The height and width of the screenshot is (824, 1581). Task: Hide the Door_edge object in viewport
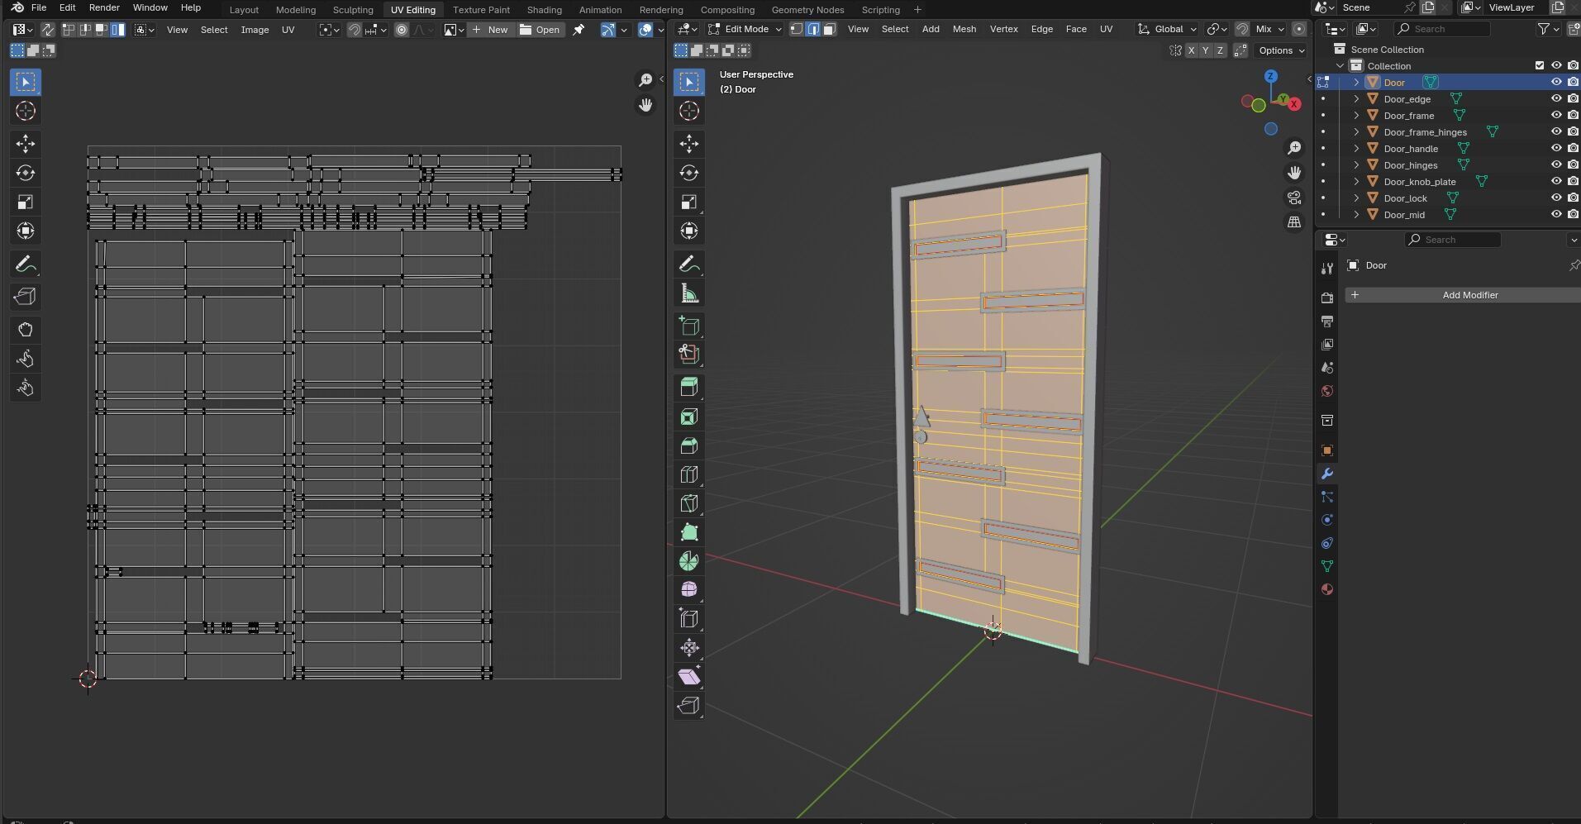click(x=1556, y=98)
